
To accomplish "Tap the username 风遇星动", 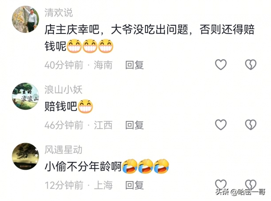I will click(63, 150).
